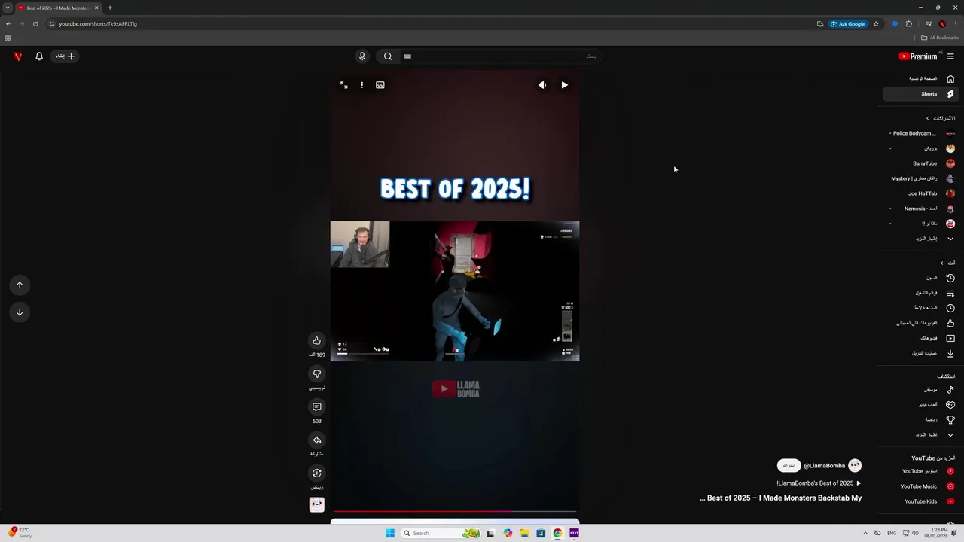Click the Subscribe button beside @LlamaBomba
Image resolution: width=964 pixels, height=542 pixels.
(789, 466)
